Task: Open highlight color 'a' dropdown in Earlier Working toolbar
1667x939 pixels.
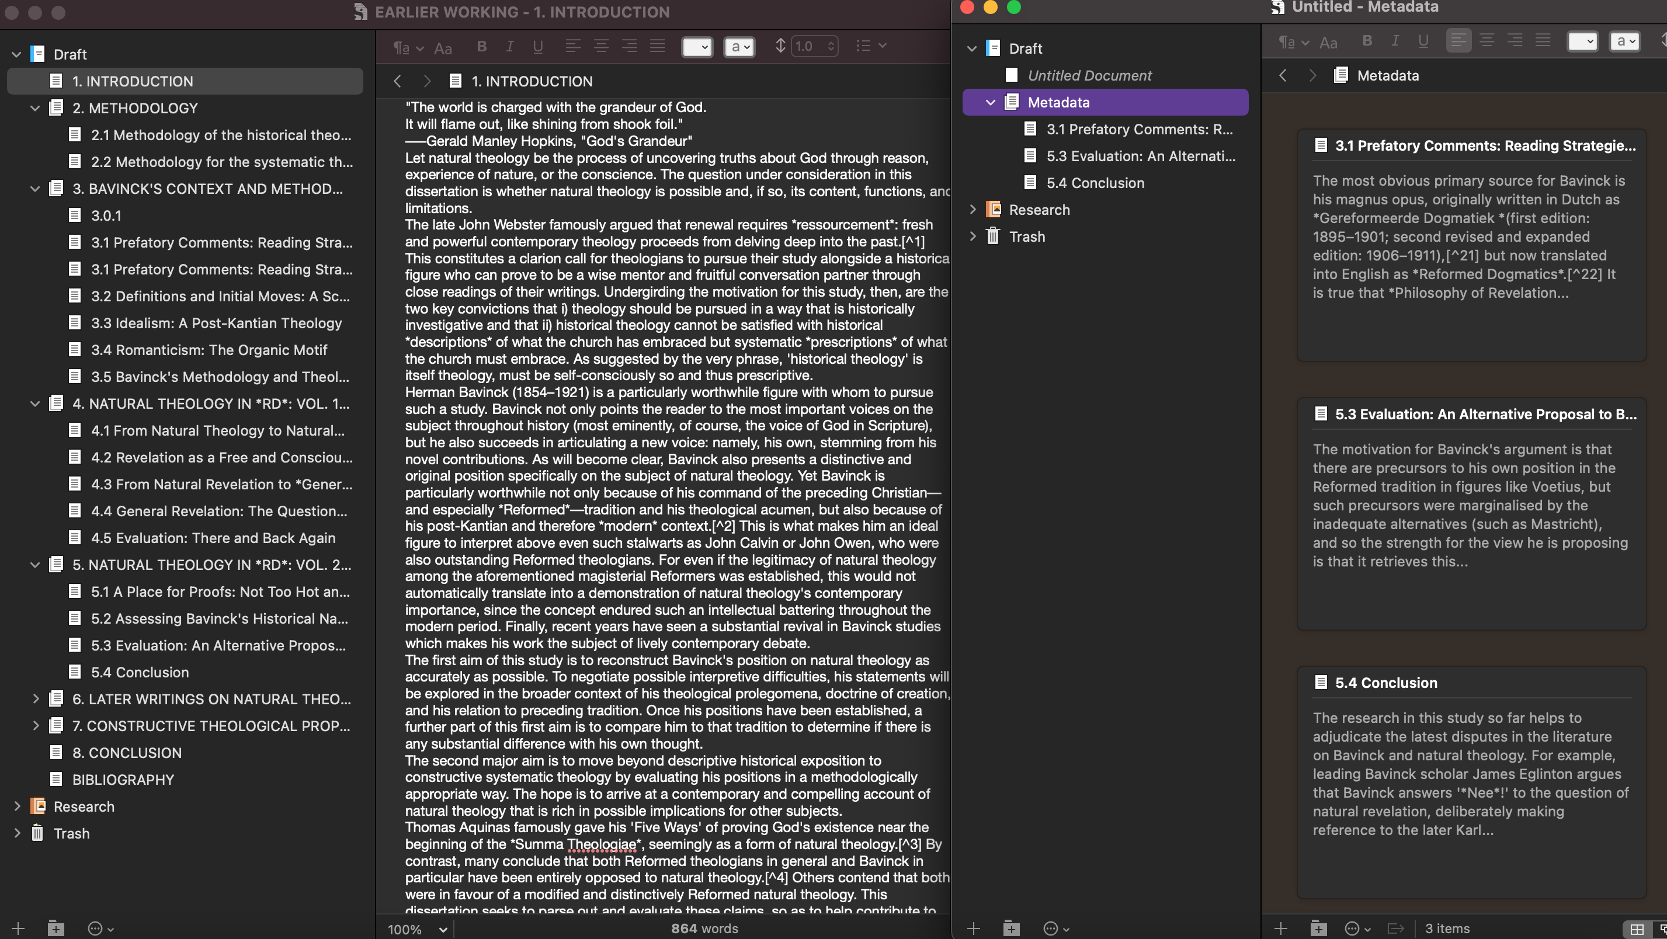Action: [739, 47]
